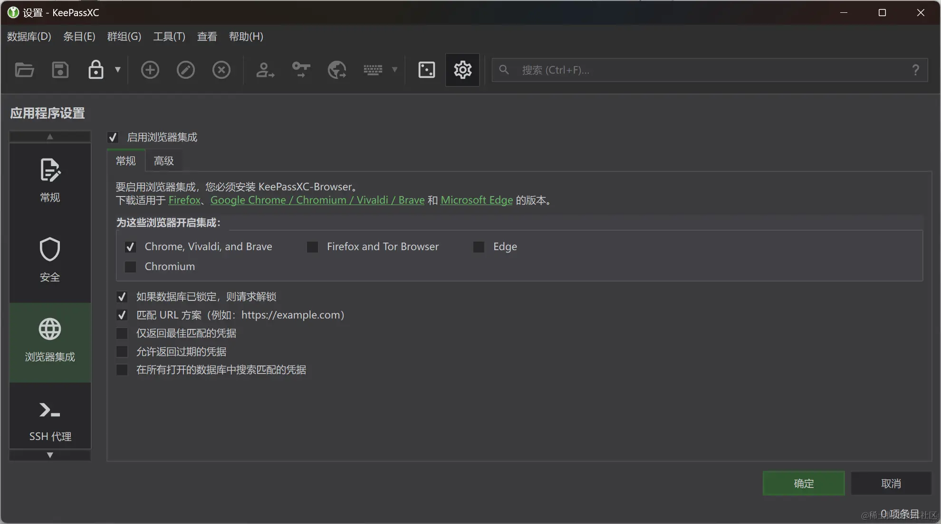
Task: Expand the auto-type keyboard dropdown arrow
Action: (x=394, y=70)
